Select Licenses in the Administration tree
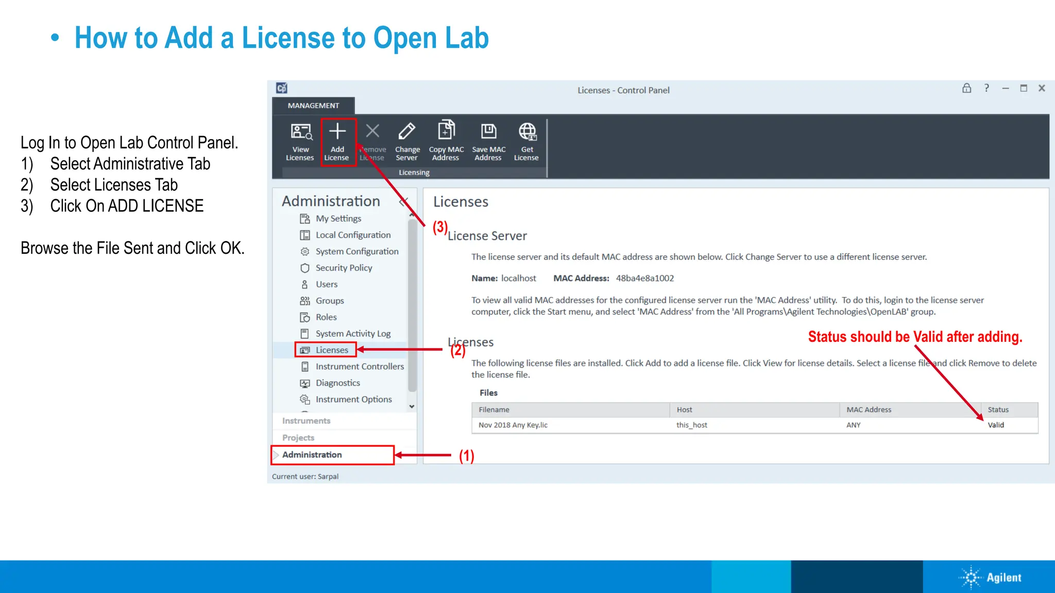Image resolution: width=1055 pixels, height=593 pixels. coord(332,351)
